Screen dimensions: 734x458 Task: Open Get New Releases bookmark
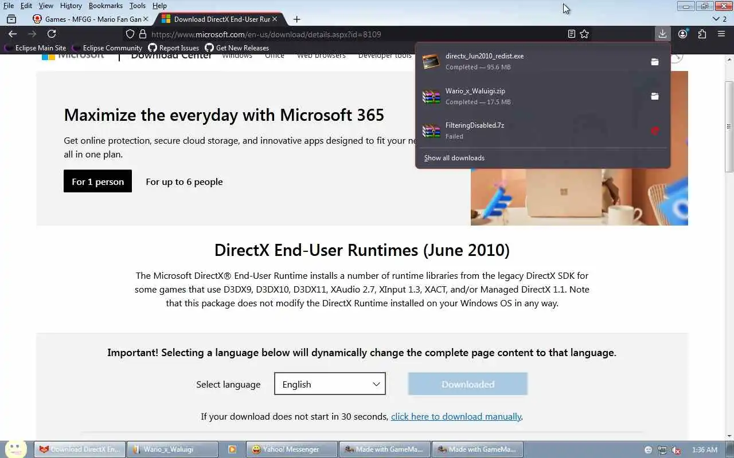pyautogui.click(x=237, y=48)
